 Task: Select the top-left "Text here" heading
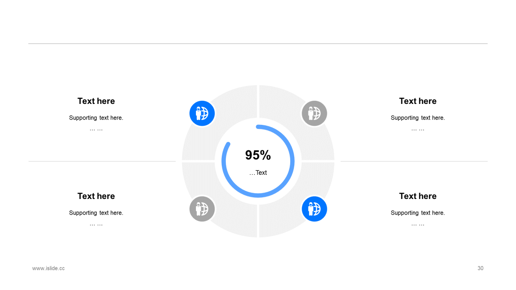pyautogui.click(x=96, y=101)
